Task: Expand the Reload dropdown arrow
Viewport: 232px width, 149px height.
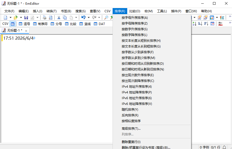Action: click(x=37, y=17)
